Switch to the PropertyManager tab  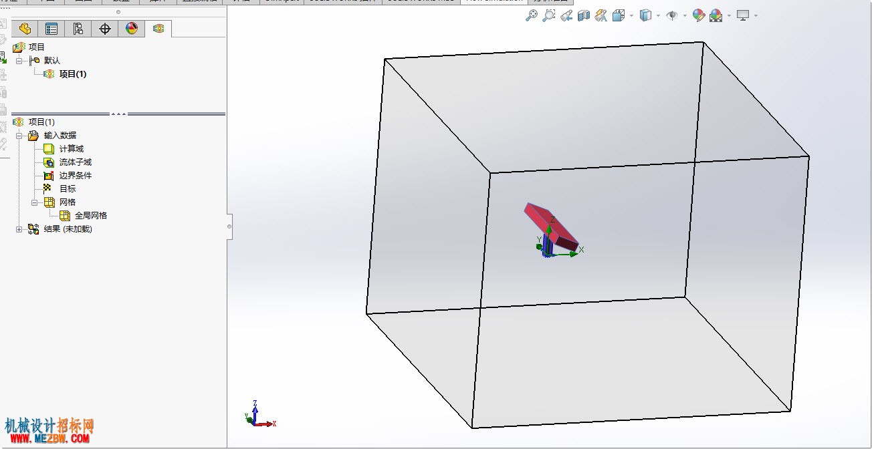[51, 29]
